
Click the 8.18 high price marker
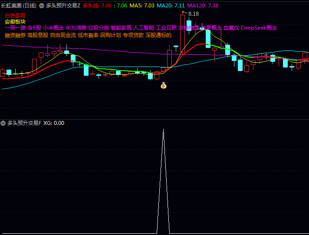193,14
